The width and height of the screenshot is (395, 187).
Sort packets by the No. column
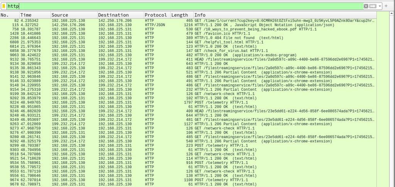[x=9, y=15]
